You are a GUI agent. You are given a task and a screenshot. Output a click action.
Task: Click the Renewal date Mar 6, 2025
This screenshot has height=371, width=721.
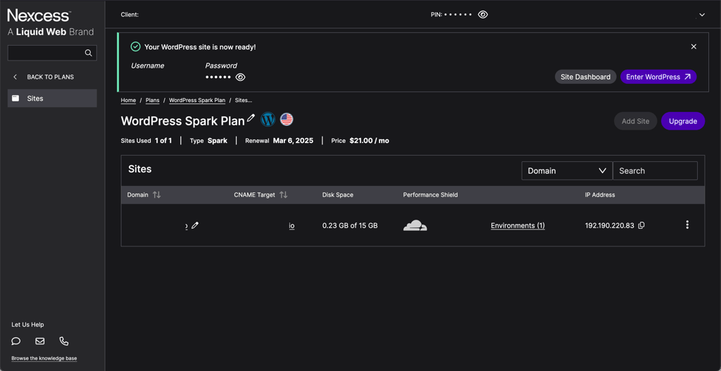293,141
